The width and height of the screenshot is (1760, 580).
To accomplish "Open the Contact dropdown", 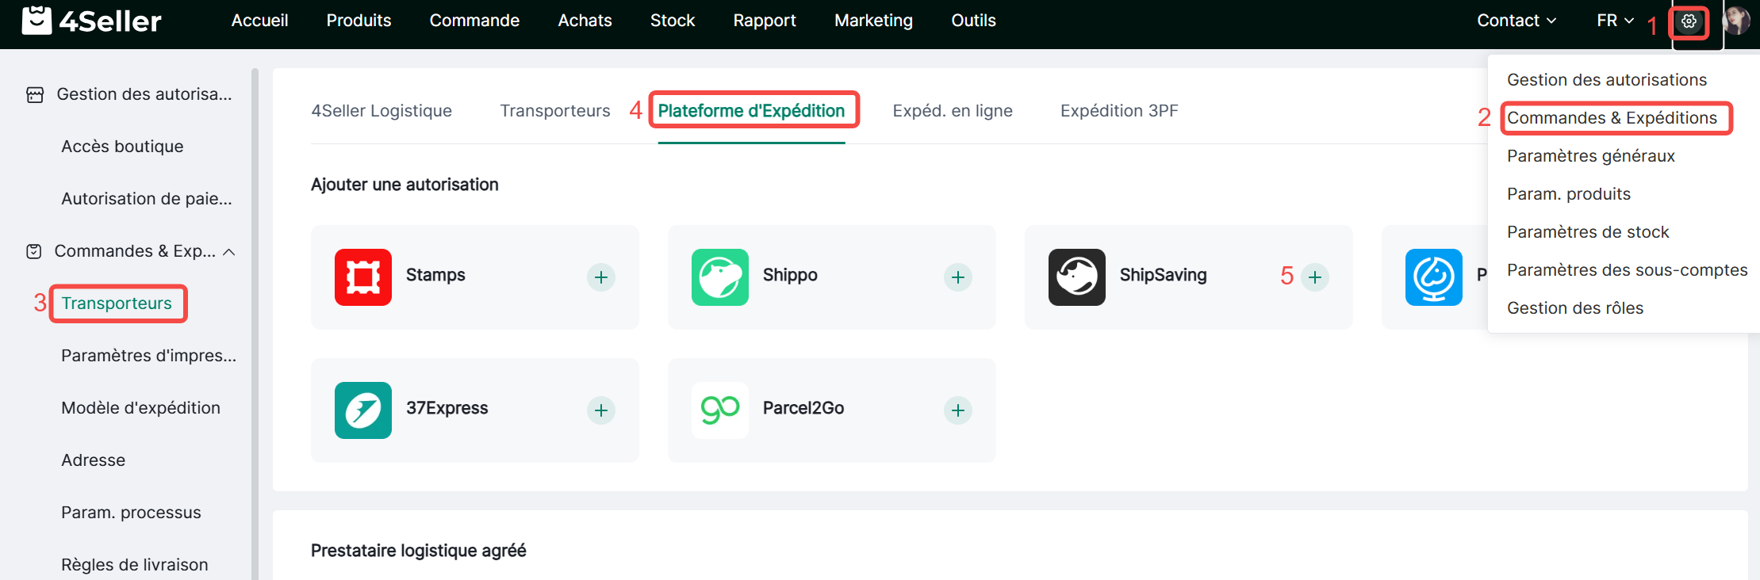I will pos(1516,21).
